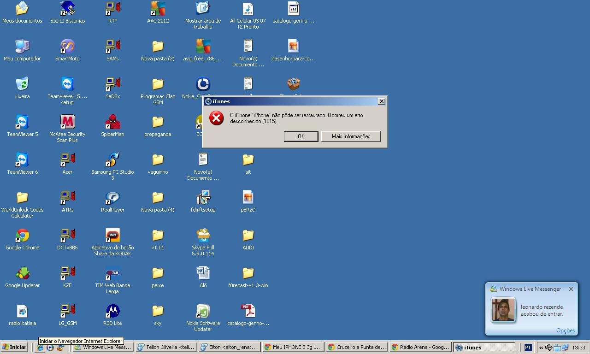Screen dimensions: 590x354
Task: Select the AVG 2012 shortcut
Action: (158, 8)
